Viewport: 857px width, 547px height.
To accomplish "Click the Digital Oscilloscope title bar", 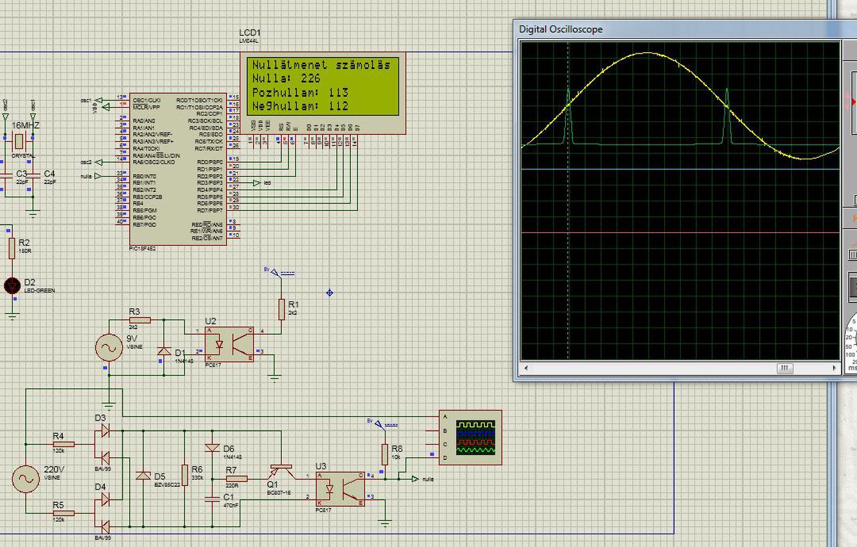I will (x=670, y=29).
